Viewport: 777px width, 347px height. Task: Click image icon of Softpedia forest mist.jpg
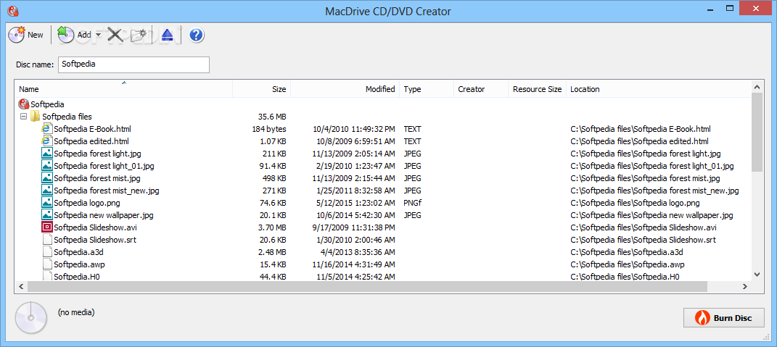pos(47,177)
